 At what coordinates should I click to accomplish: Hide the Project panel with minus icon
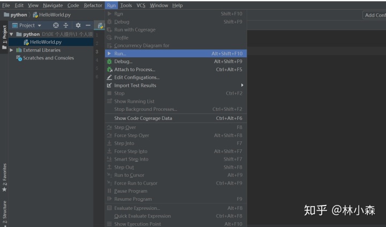click(88, 25)
